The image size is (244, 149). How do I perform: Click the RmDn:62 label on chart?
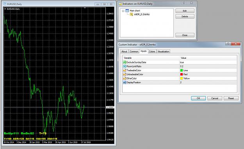tap(27, 133)
